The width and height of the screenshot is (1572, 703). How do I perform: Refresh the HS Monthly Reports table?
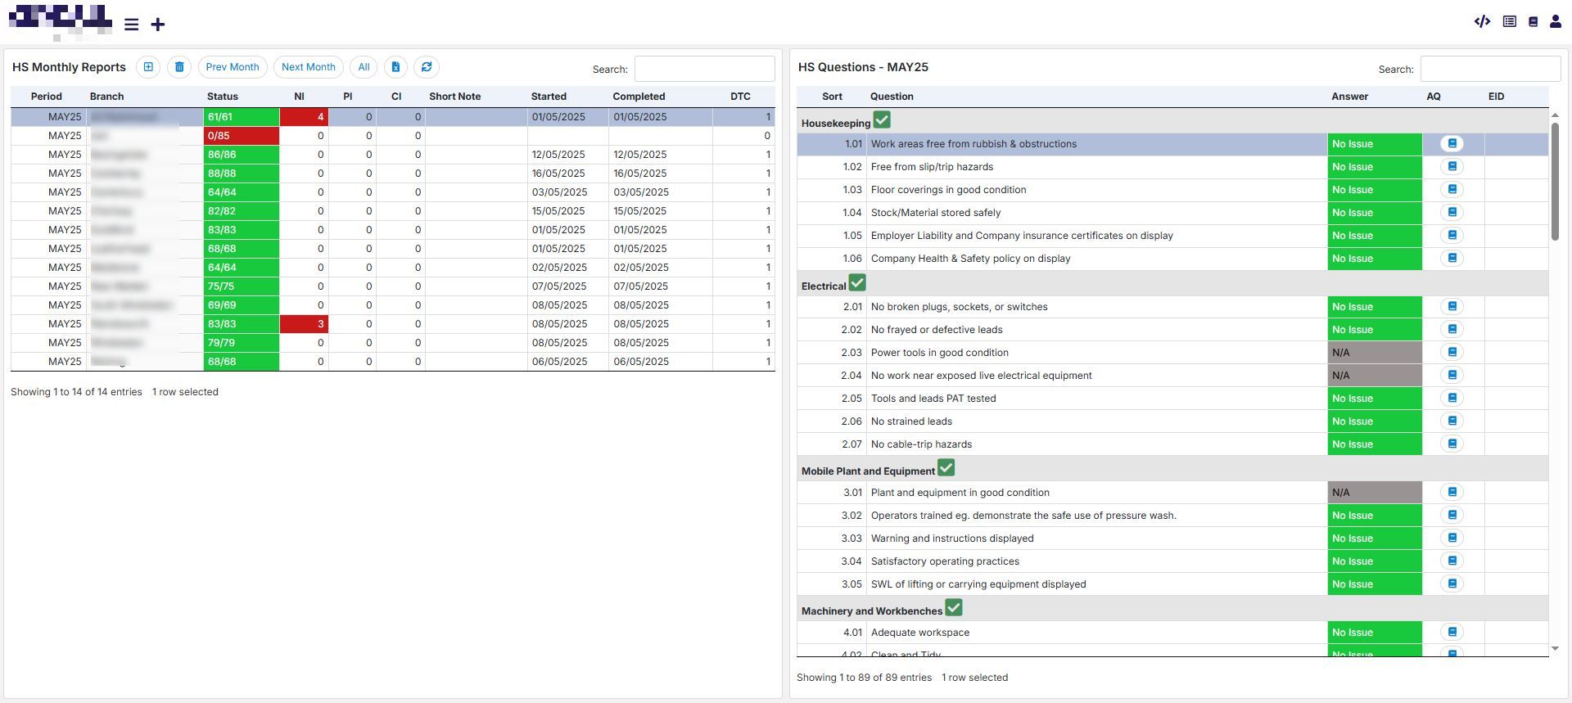pos(427,67)
